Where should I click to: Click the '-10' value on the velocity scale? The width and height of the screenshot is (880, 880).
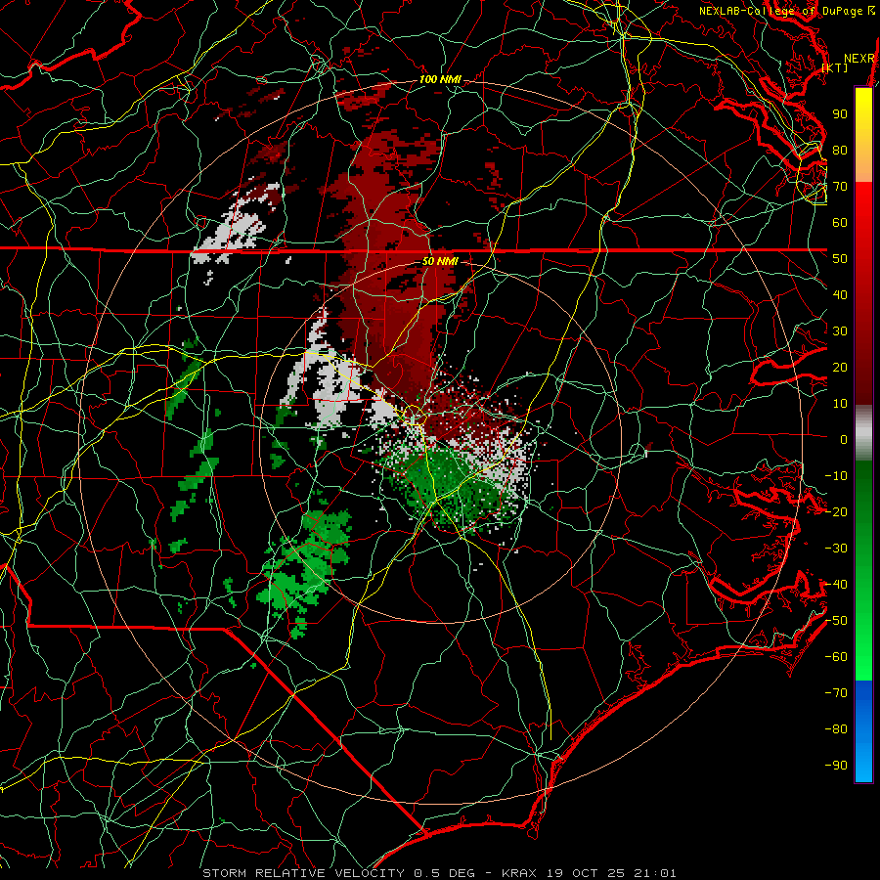[836, 476]
